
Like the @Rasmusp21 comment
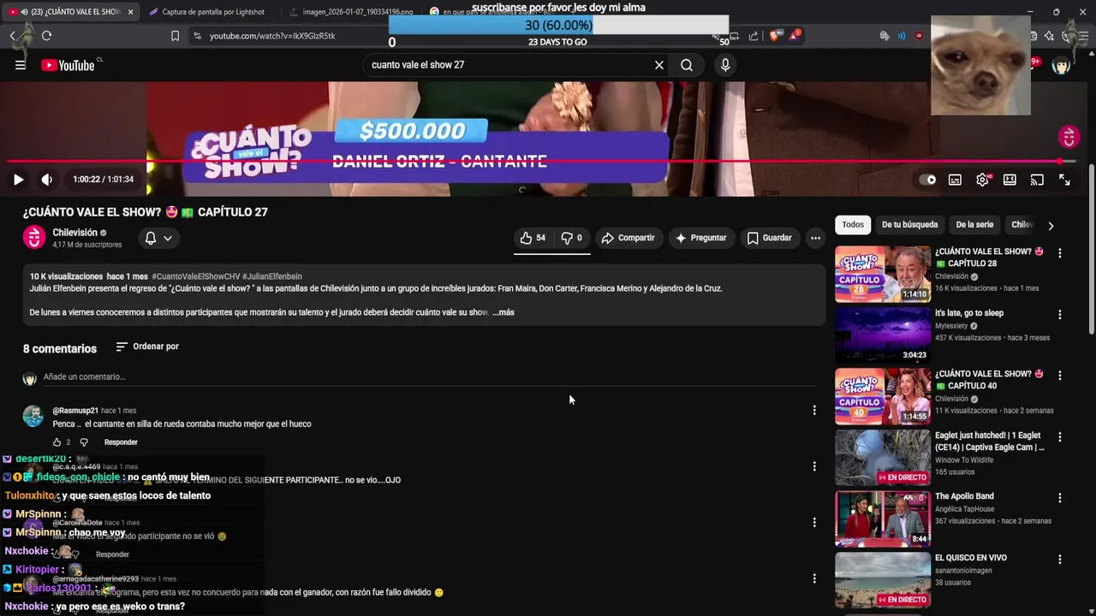[57, 442]
